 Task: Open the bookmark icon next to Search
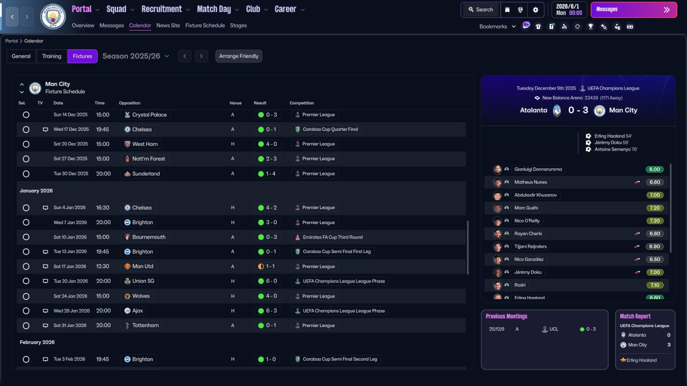click(507, 10)
